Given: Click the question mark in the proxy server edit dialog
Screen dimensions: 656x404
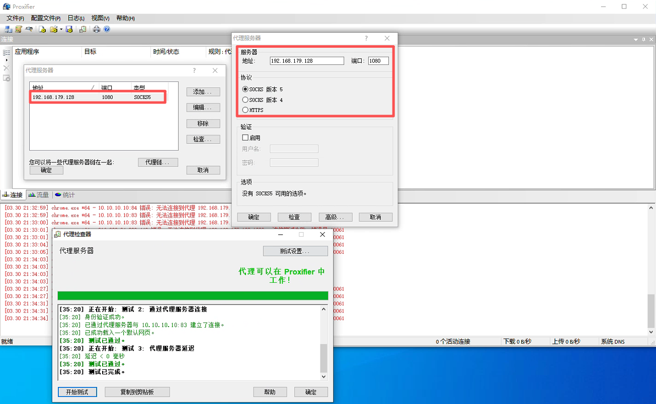Looking at the screenshot, I should [x=366, y=38].
